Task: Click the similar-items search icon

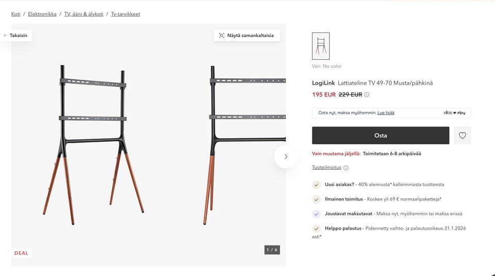Action: point(222,36)
